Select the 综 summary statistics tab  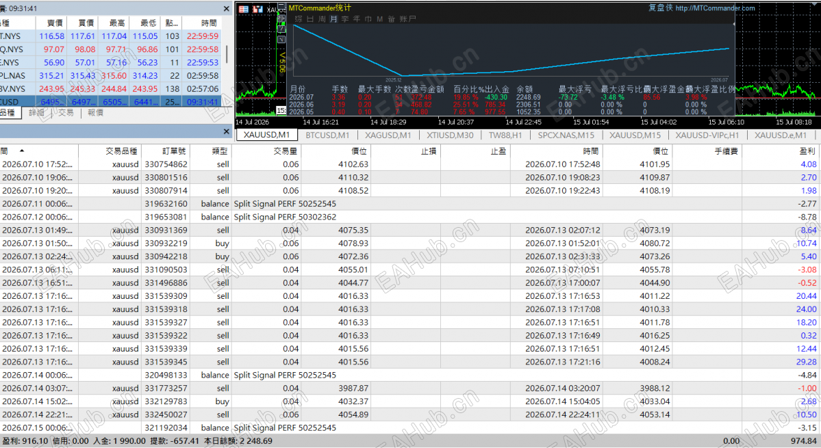(299, 19)
